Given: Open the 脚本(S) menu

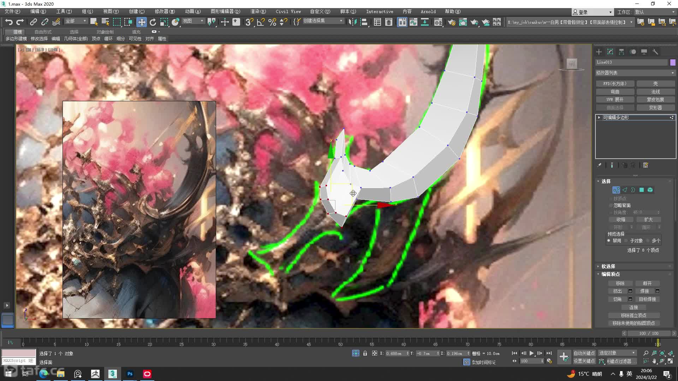Looking at the screenshot, I should (x=348, y=12).
